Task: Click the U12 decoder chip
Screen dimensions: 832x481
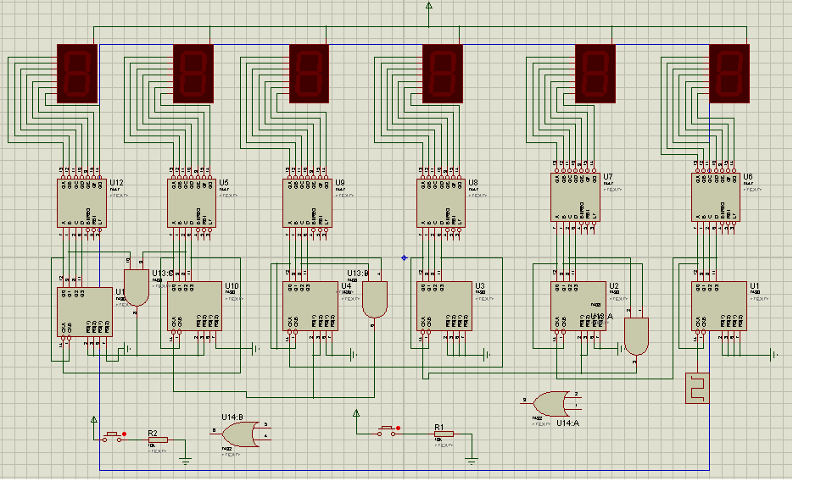Action: coord(81,202)
